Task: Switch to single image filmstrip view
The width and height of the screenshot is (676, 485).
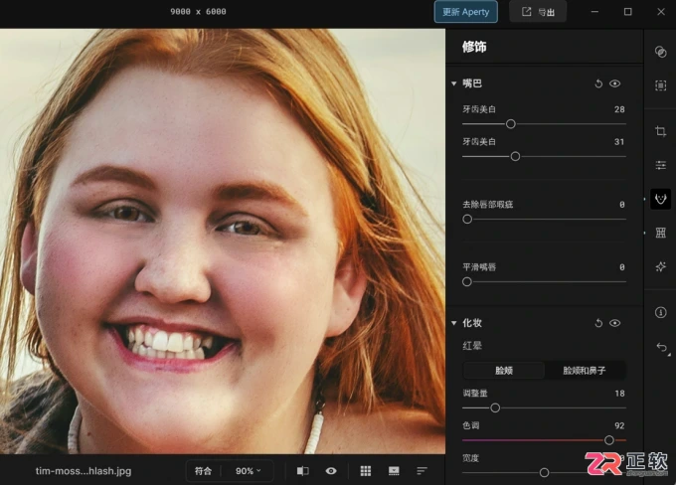Action: [394, 471]
